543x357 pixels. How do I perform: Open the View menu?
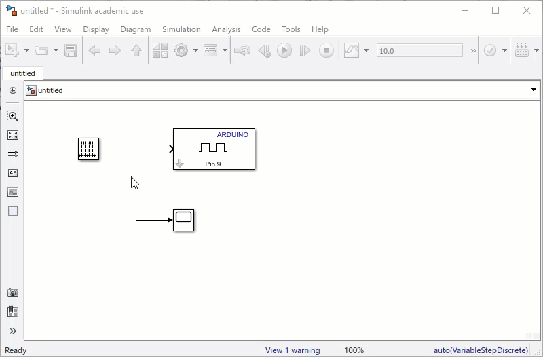coord(62,29)
